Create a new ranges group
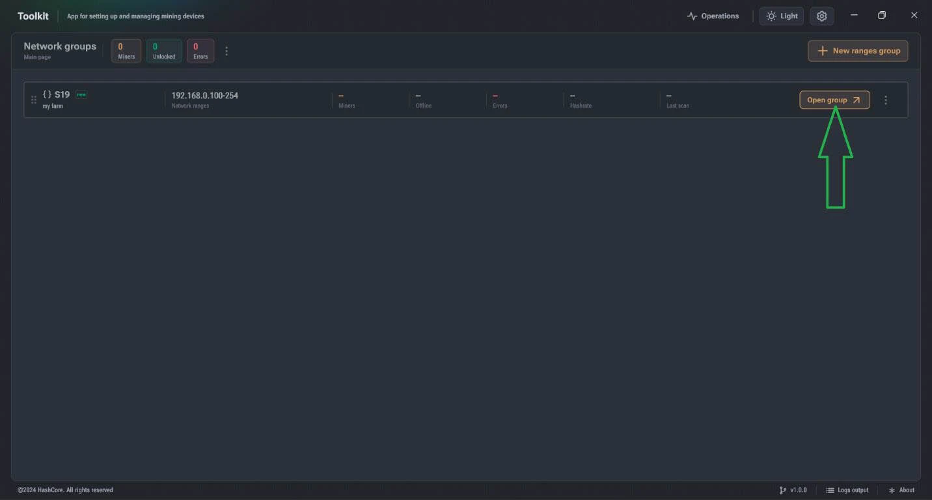Viewport: 932px width, 500px height. click(x=858, y=51)
